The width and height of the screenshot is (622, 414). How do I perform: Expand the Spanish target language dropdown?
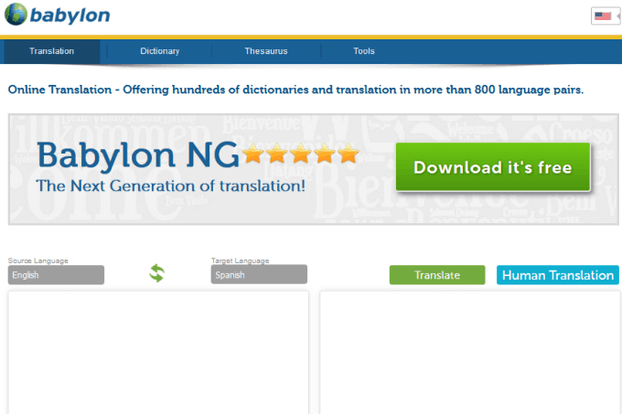tap(259, 274)
